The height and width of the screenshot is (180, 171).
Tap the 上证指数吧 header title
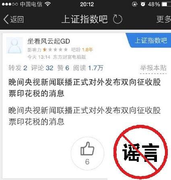tap(84, 19)
